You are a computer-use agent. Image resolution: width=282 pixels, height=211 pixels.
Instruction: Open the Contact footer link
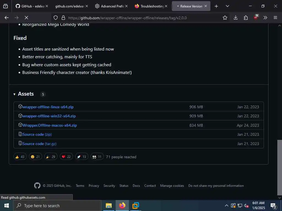click(x=150, y=186)
